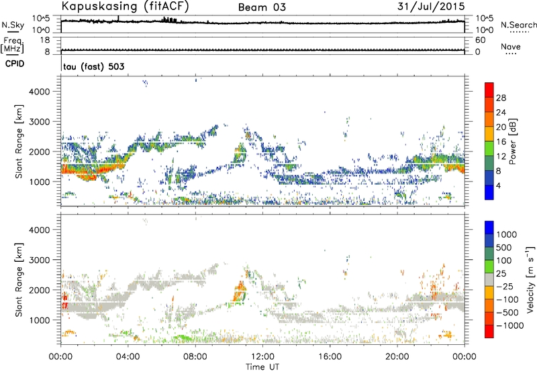Screen dimensions: 537x371
Task: Click the Freq. [MHz] axis label
Action: point(12,45)
